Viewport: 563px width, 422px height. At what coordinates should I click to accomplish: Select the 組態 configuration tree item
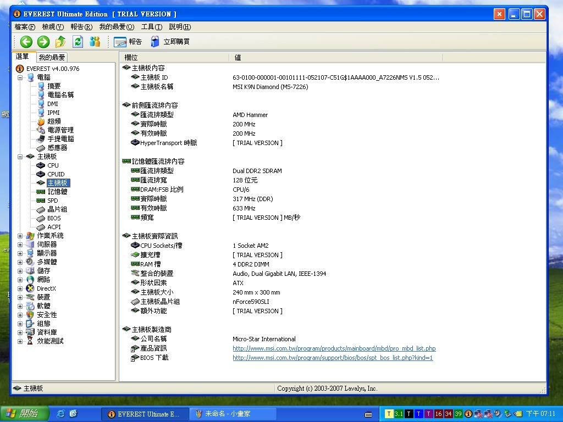pyautogui.click(x=43, y=324)
